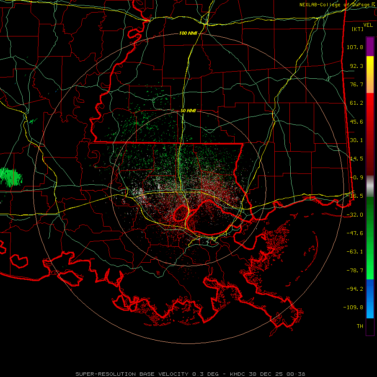Click the 61.2 legend value

pos(356,103)
